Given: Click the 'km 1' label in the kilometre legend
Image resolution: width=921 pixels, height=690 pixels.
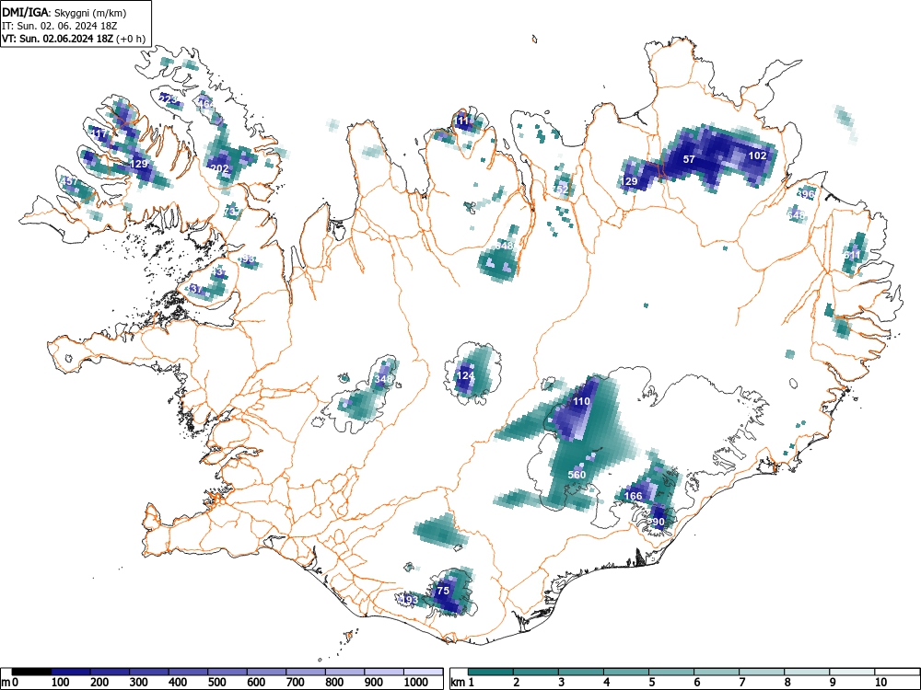Looking at the screenshot, I should [462, 683].
